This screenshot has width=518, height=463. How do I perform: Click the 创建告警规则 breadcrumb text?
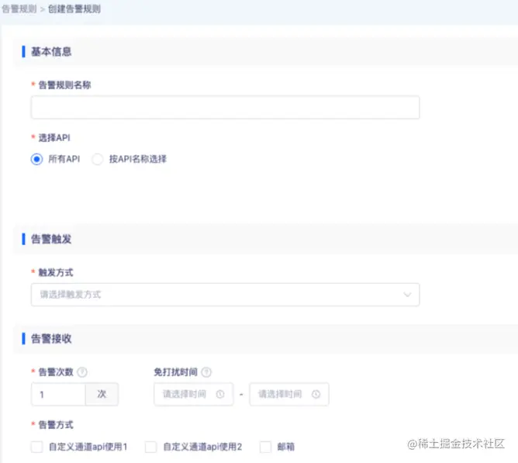pyautogui.click(x=74, y=9)
